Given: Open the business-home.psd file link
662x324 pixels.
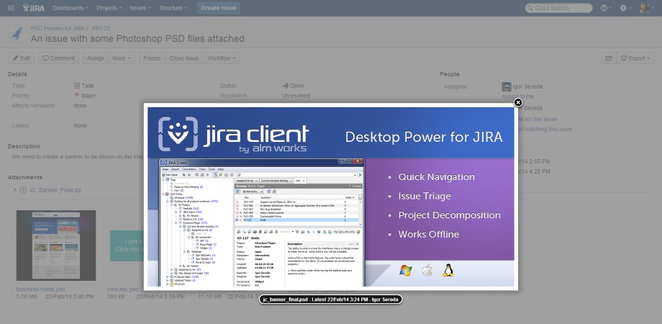Looking at the screenshot, I should tap(41, 289).
